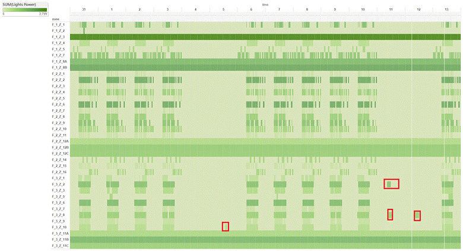Select the F_3_Z_11B zone row label
The image size is (463, 251).
click(61, 240)
